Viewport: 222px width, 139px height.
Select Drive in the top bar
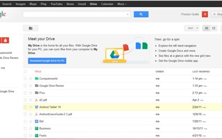94,4
